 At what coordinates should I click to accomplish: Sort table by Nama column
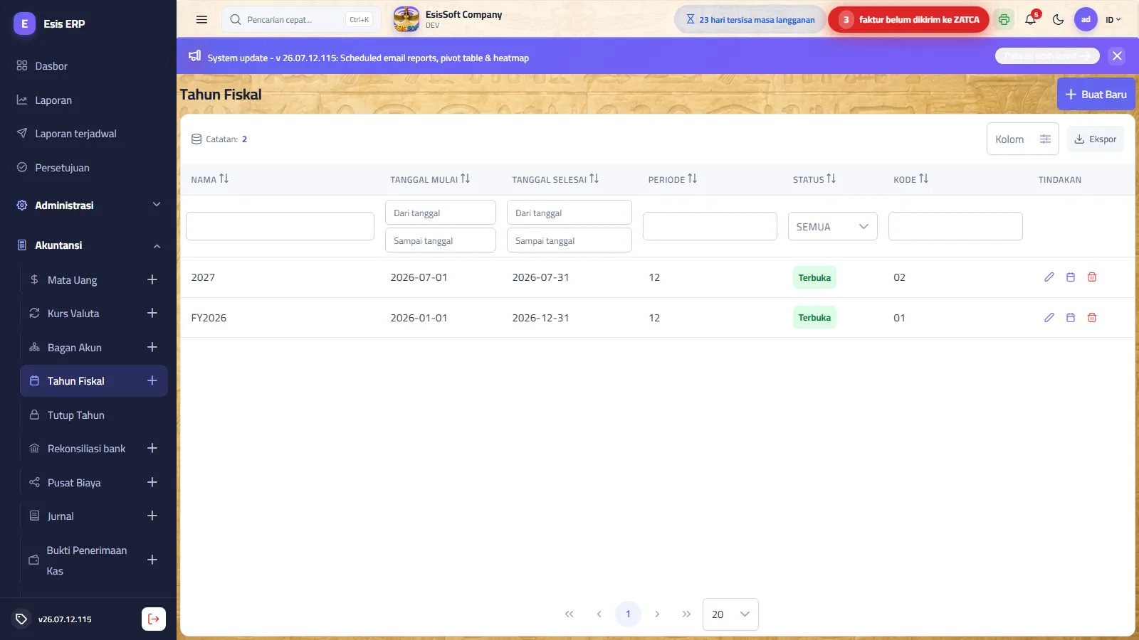click(209, 179)
